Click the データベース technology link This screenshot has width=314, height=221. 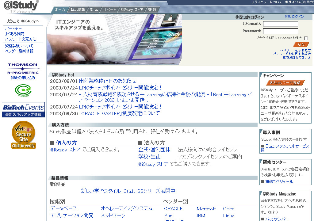(x=63, y=208)
